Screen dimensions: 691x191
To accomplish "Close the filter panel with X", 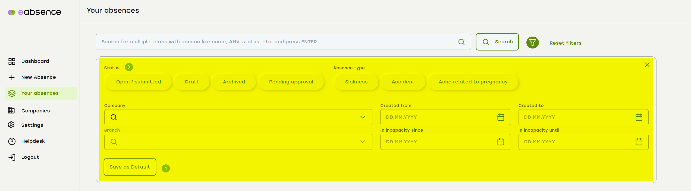I will click(647, 65).
